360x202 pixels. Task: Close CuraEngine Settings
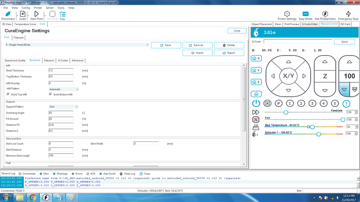(x=237, y=31)
